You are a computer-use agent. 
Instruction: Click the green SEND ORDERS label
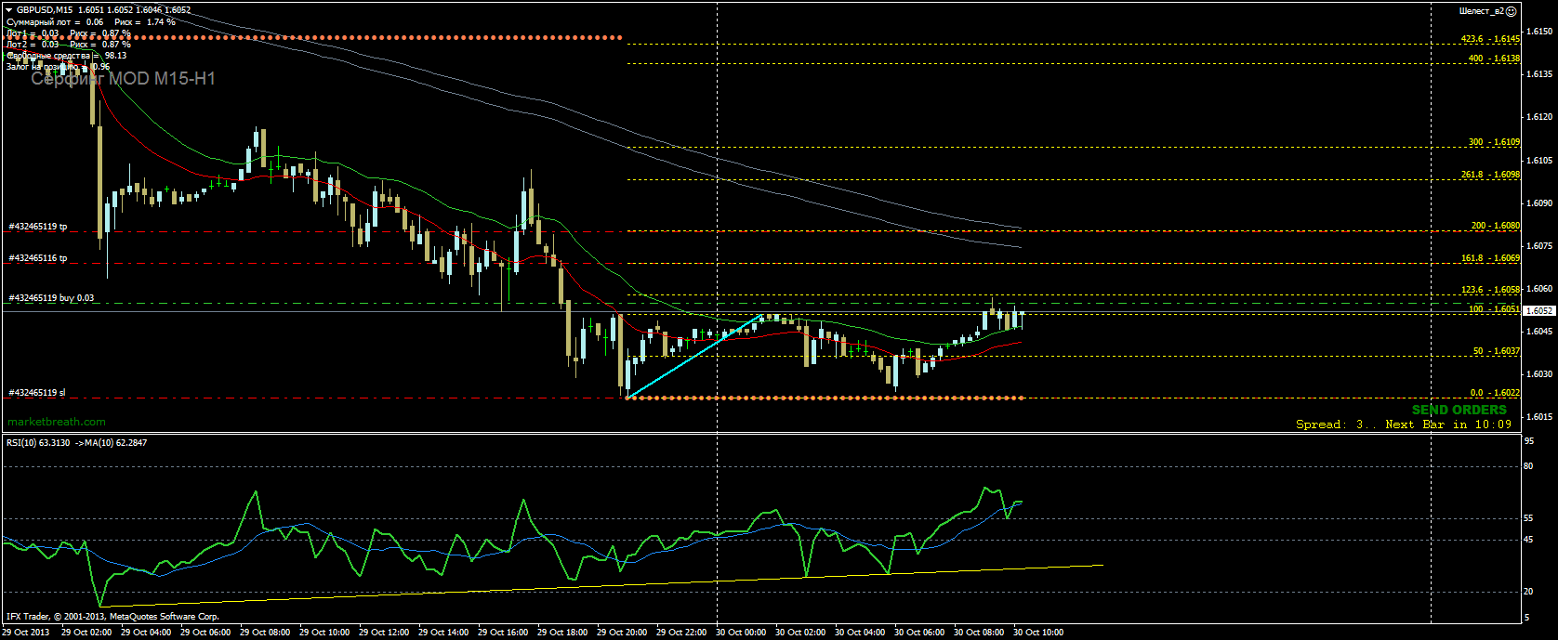(1459, 410)
